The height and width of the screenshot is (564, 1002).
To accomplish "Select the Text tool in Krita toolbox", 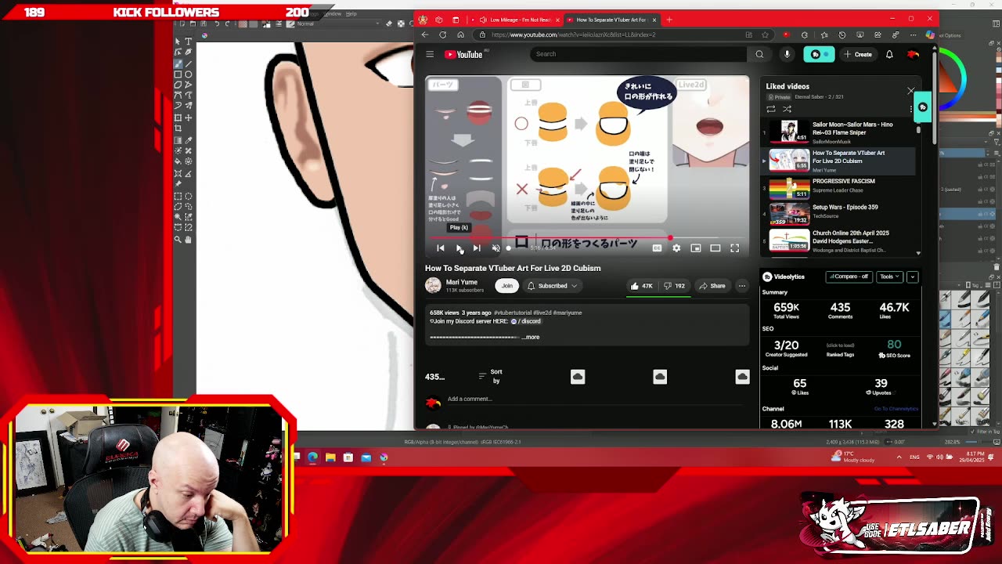I will click(x=189, y=41).
